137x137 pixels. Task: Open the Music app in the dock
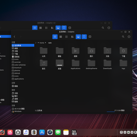(26, 133)
